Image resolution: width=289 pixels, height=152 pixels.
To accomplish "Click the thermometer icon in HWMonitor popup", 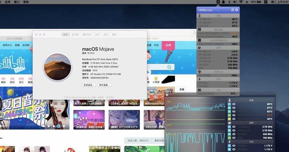I will (x=199, y=16).
